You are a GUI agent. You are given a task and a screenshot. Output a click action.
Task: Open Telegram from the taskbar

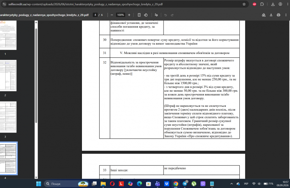[x=185, y=184]
